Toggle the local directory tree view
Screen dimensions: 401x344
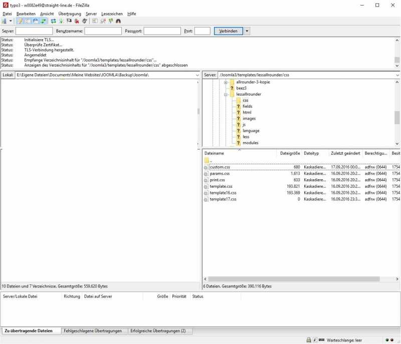tap(28, 21)
